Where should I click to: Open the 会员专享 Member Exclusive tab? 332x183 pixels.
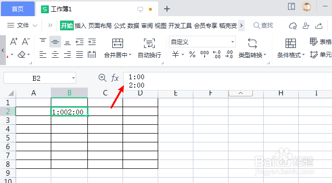coord(206,25)
